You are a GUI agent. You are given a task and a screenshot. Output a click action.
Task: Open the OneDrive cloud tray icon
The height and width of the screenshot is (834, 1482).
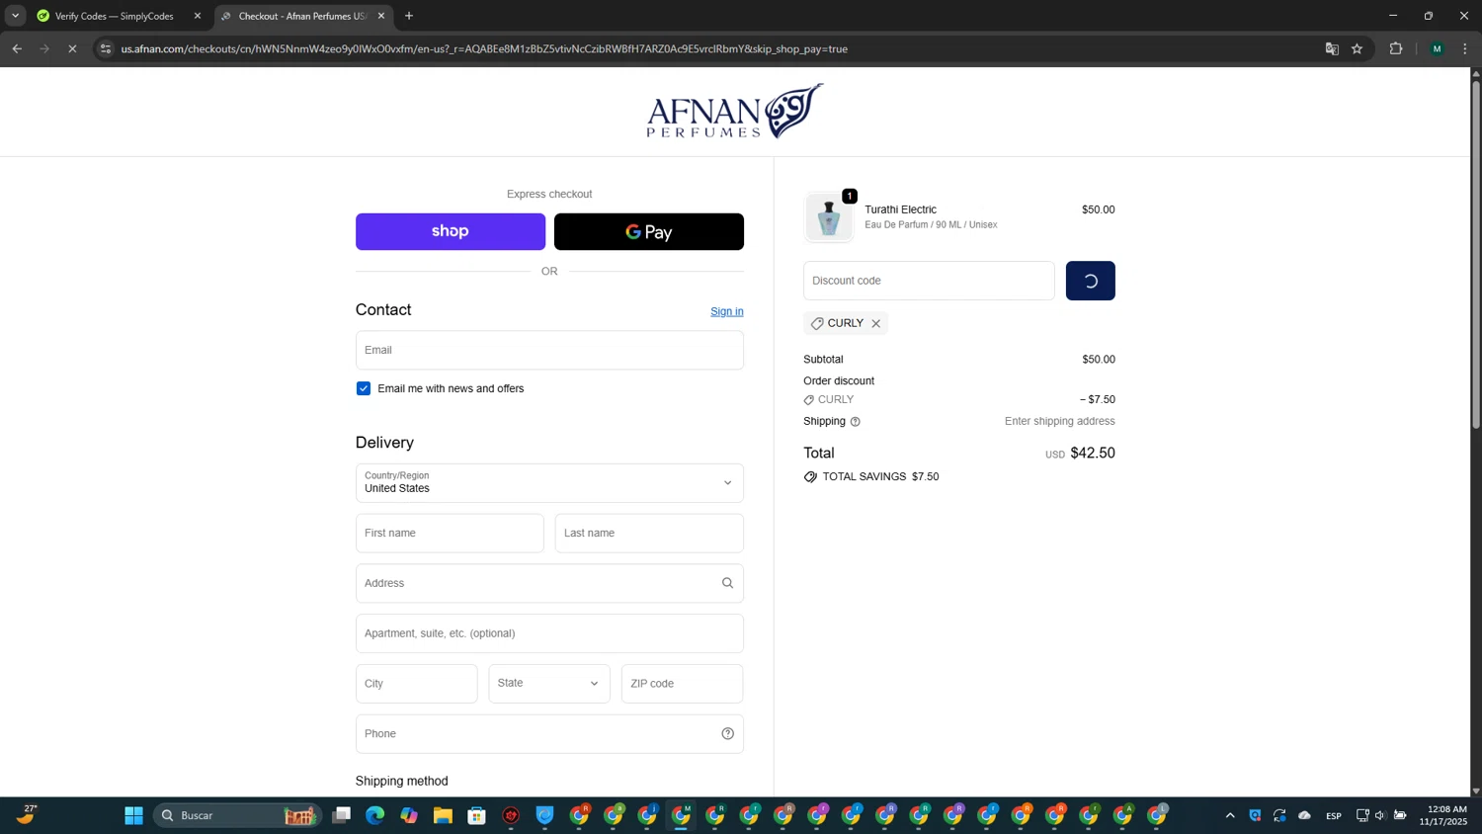pyautogui.click(x=1304, y=815)
